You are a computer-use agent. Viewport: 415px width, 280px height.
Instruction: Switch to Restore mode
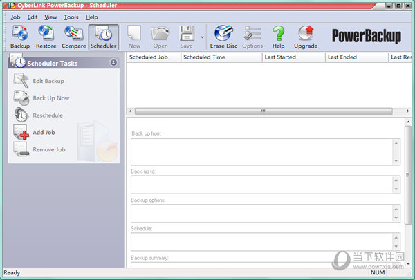pyautogui.click(x=46, y=37)
